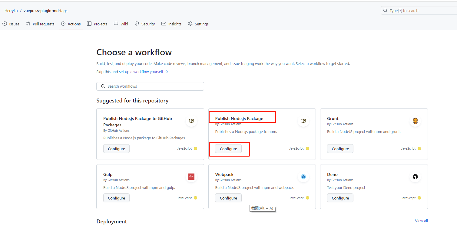Screen dimensions: 457x227
Task: Configure the Webpack workflow
Action: (228, 198)
